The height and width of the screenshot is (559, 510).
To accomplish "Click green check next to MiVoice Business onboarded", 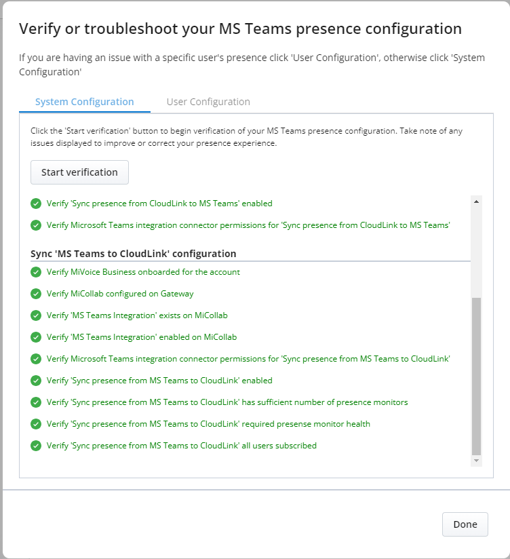I will pos(36,272).
